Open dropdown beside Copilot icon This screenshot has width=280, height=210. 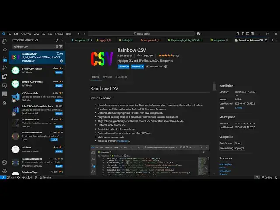point(202,34)
